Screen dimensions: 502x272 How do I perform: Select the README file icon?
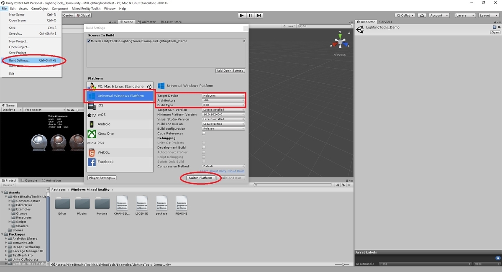182,203
